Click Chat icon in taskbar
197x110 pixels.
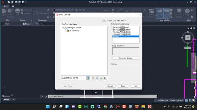73,107
